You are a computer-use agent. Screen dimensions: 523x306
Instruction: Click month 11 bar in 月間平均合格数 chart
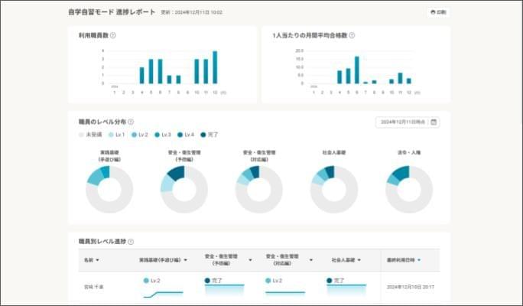tap(400, 79)
